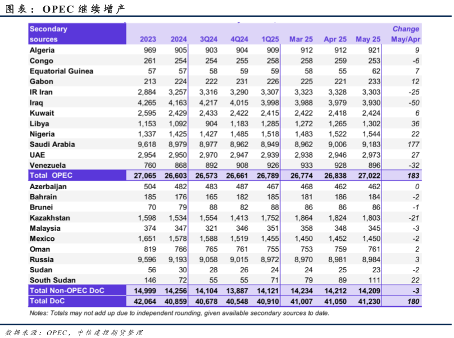
Task: Select Venezuela's change value "-32"
Action: point(414,165)
